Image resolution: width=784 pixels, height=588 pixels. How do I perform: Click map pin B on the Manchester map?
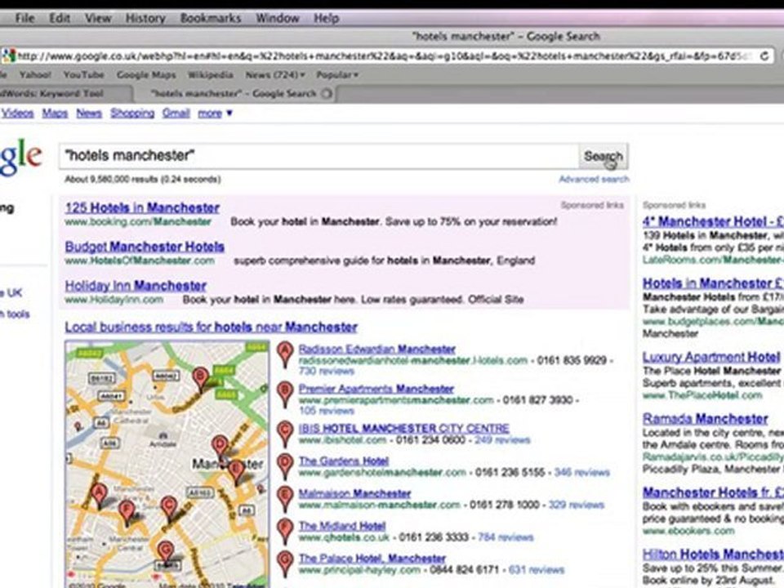201,380
